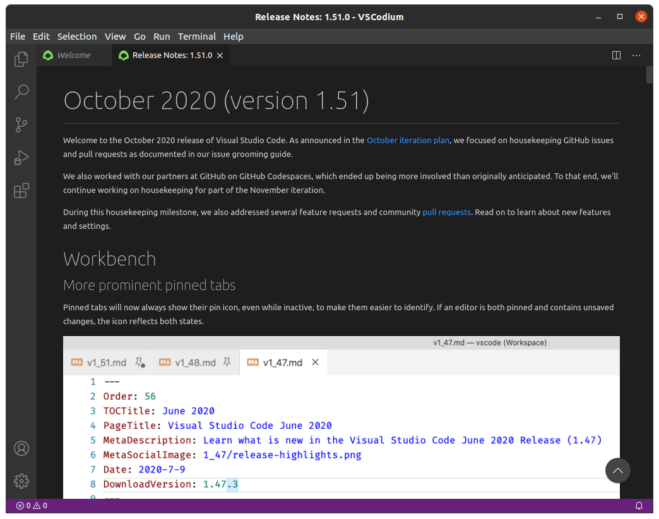The height and width of the screenshot is (519, 659).
Task: Open the Manage gear menu
Action: tap(21, 481)
